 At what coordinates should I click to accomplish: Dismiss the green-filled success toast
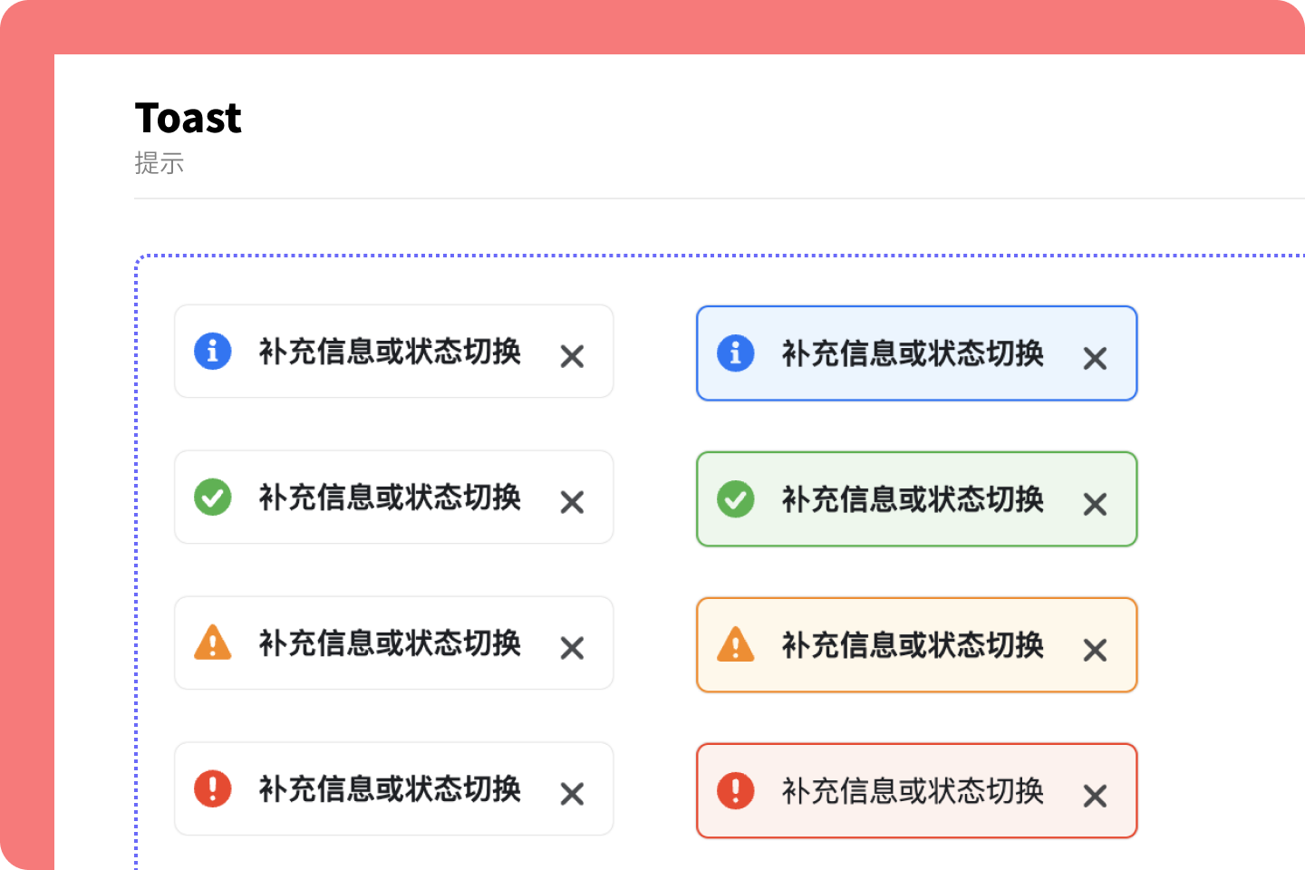click(x=1095, y=504)
